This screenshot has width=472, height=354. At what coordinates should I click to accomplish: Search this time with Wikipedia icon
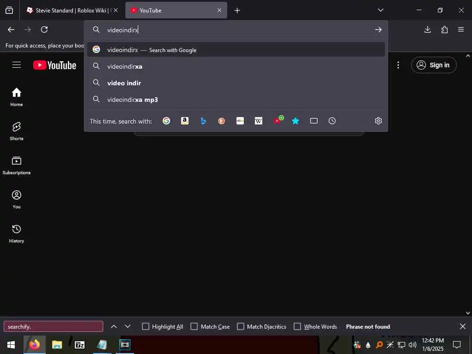[x=259, y=121]
